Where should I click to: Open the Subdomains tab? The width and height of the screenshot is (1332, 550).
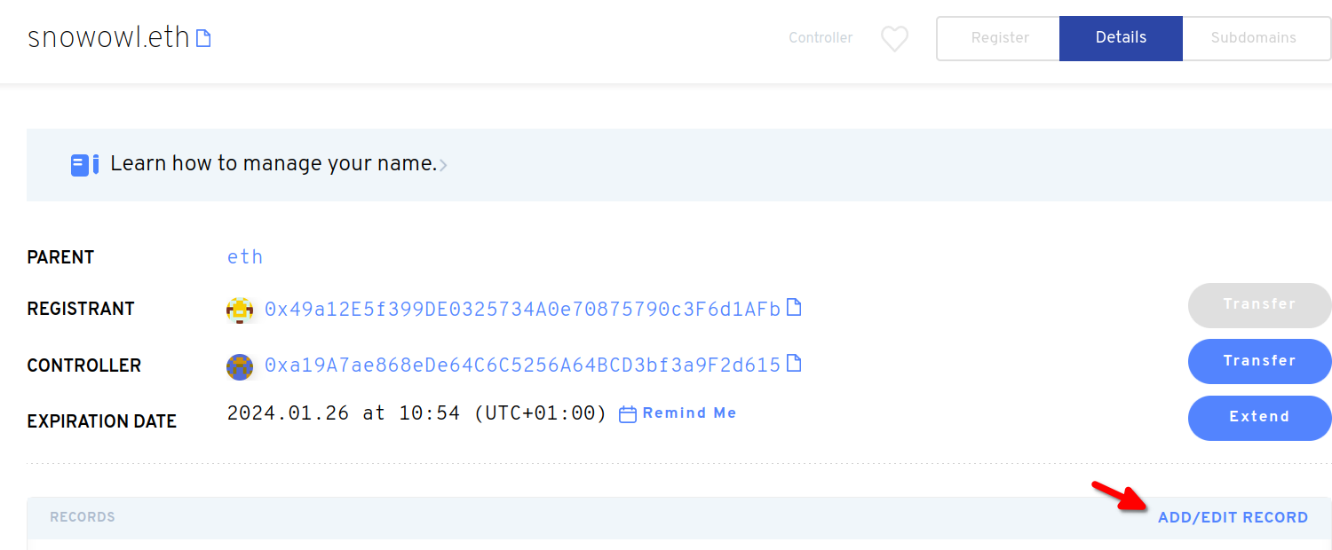pyautogui.click(x=1253, y=38)
